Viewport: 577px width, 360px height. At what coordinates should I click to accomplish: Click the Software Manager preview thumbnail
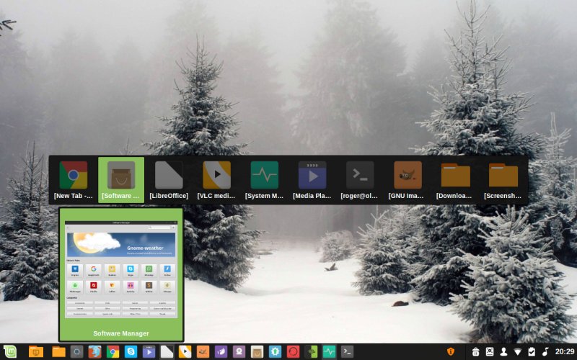pyautogui.click(x=121, y=269)
